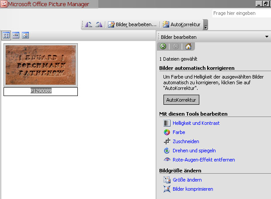Open Bilder komprimieren option
This screenshot has width=271, height=199.
tap(193, 189)
